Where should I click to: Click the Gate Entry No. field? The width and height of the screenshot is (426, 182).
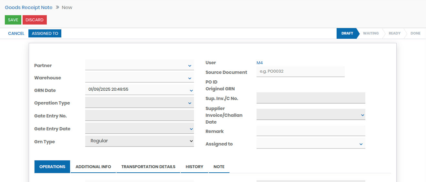139,116
